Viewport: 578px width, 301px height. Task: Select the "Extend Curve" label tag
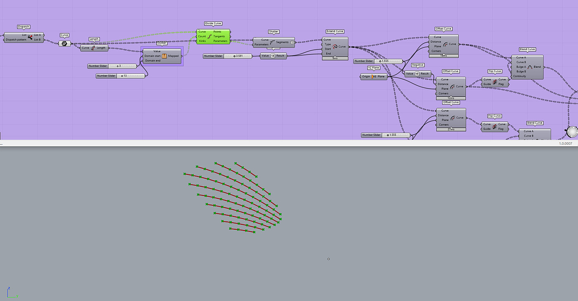[335, 31]
